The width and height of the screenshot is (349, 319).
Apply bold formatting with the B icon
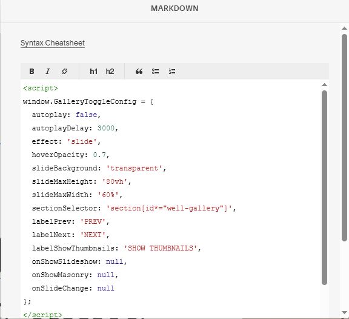click(x=32, y=72)
